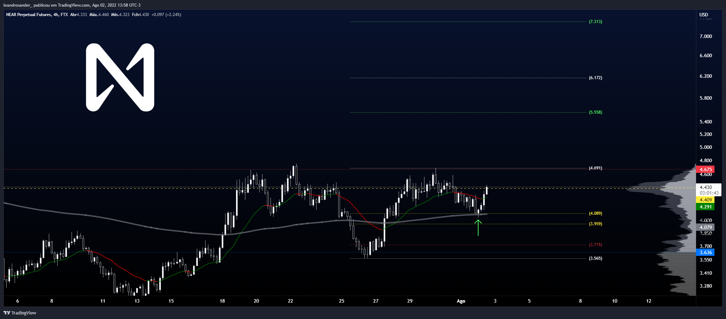Click the 4.800 price axis label
This screenshot has width=726, height=319.
tap(706, 160)
